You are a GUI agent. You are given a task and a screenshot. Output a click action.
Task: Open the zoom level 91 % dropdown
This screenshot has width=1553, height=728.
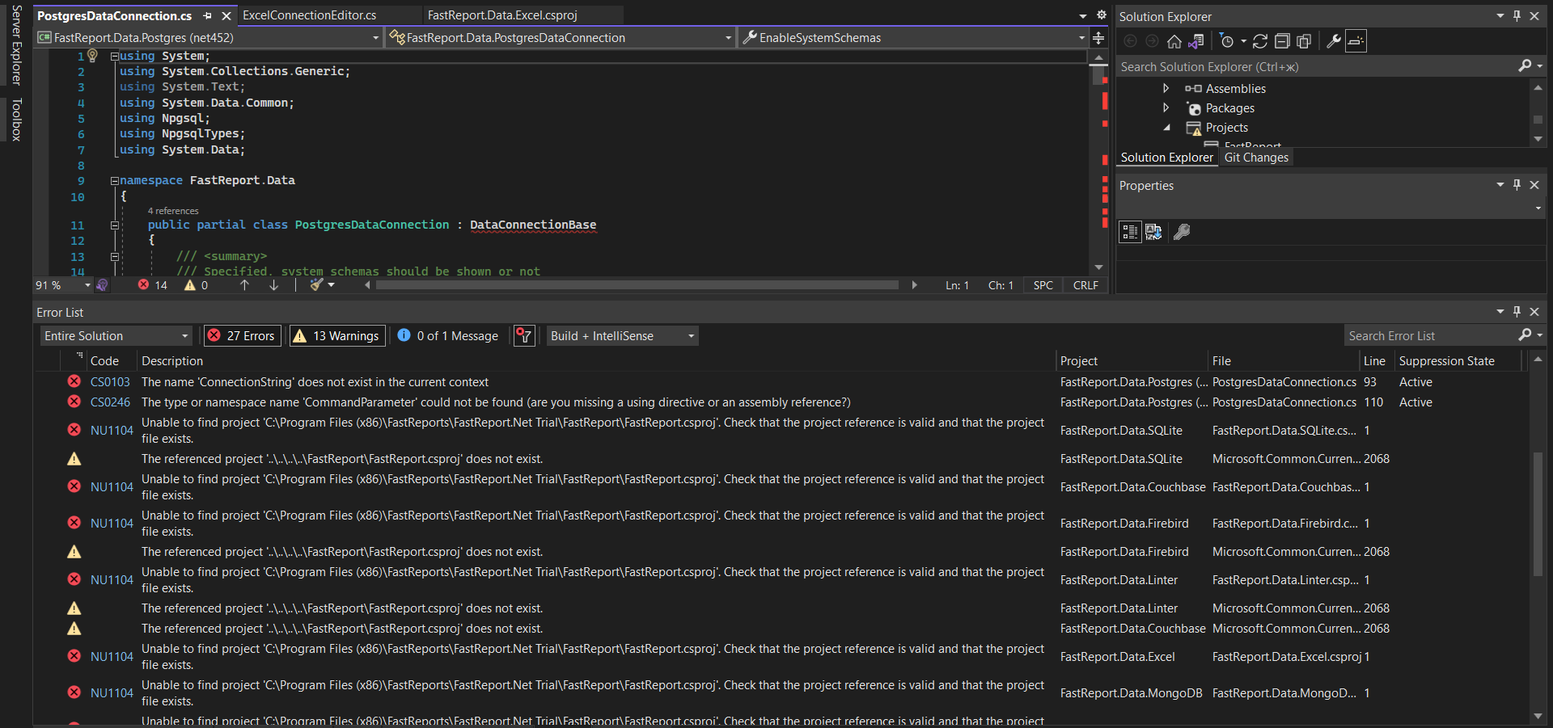pyautogui.click(x=63, y=285)
